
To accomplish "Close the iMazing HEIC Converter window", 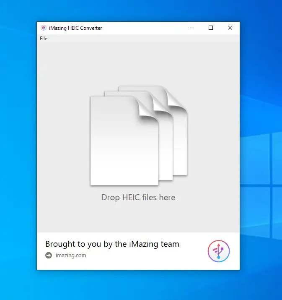I will click(230, 28).
